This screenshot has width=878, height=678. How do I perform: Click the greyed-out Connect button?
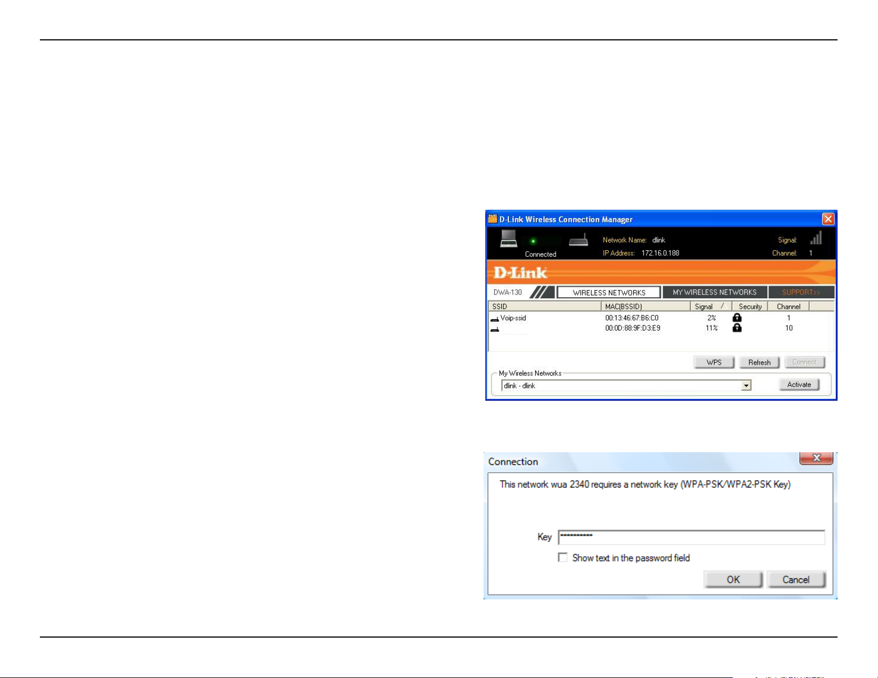point(804,363)
